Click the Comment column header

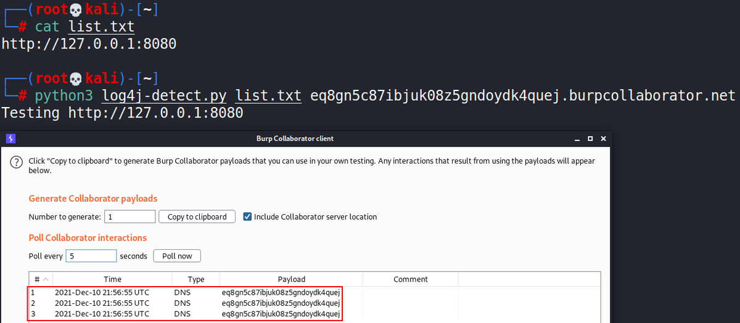411,279
